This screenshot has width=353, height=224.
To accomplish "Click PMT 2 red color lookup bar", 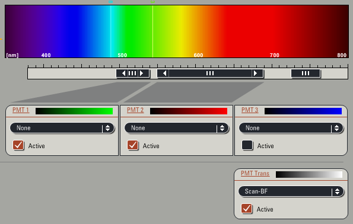I will click(x=189, y=111).
